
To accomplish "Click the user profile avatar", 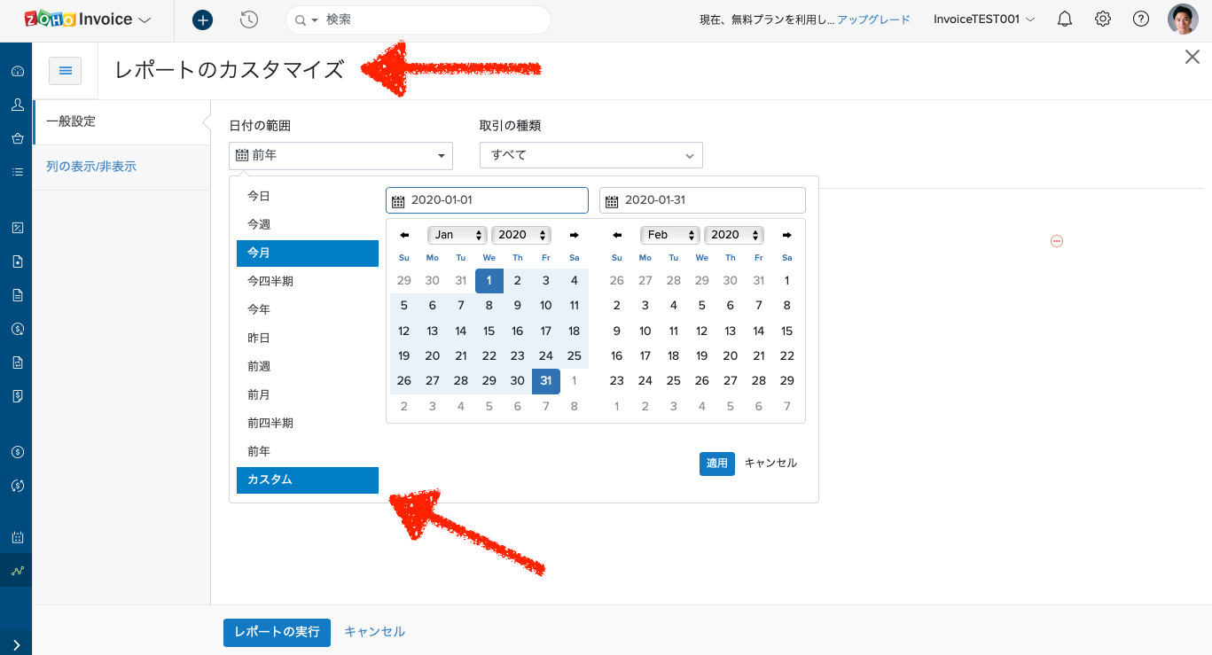I will pyautogui.click(x=1183, y=19).
